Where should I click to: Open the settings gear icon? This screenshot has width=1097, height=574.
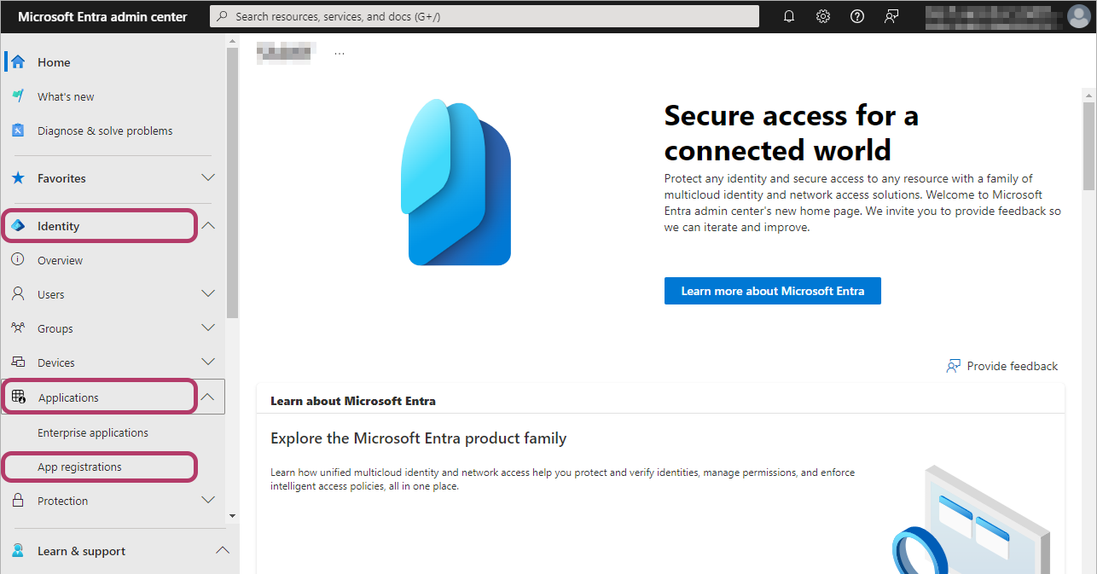(x=823, y=16)
